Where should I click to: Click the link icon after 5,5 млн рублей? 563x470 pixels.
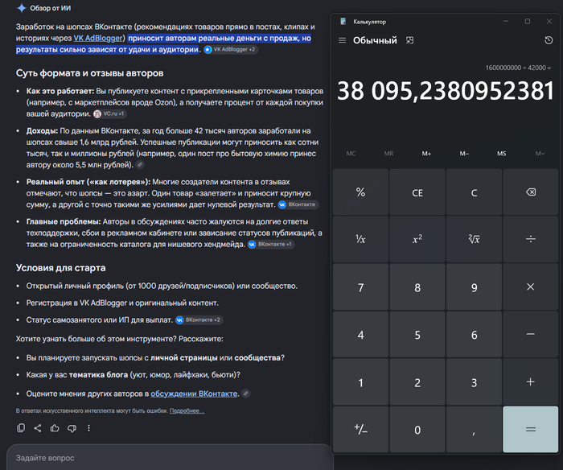tap(140, 165)
